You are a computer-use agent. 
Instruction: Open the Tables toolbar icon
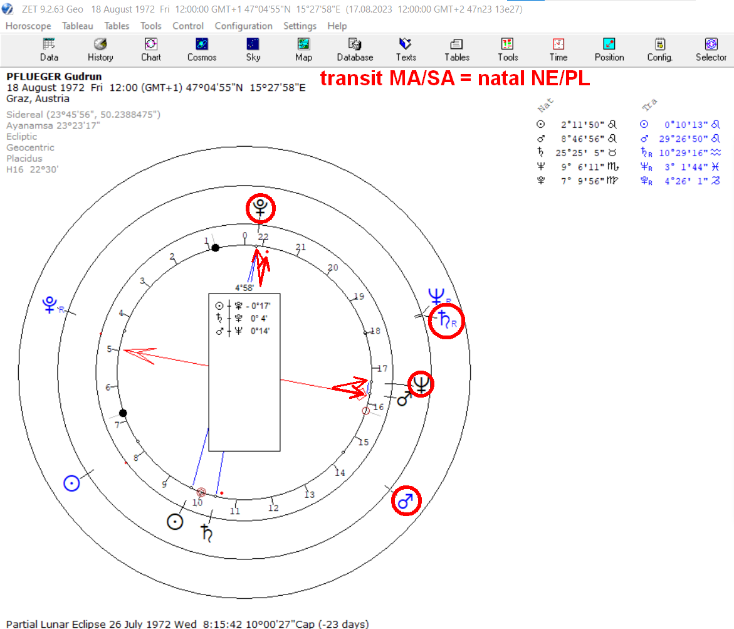tap(457, 50)
